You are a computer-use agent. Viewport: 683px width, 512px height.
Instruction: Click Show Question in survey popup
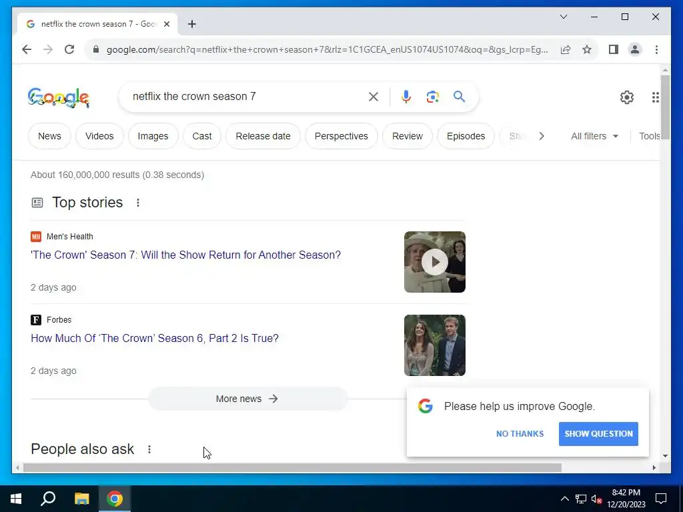(598, 433)
